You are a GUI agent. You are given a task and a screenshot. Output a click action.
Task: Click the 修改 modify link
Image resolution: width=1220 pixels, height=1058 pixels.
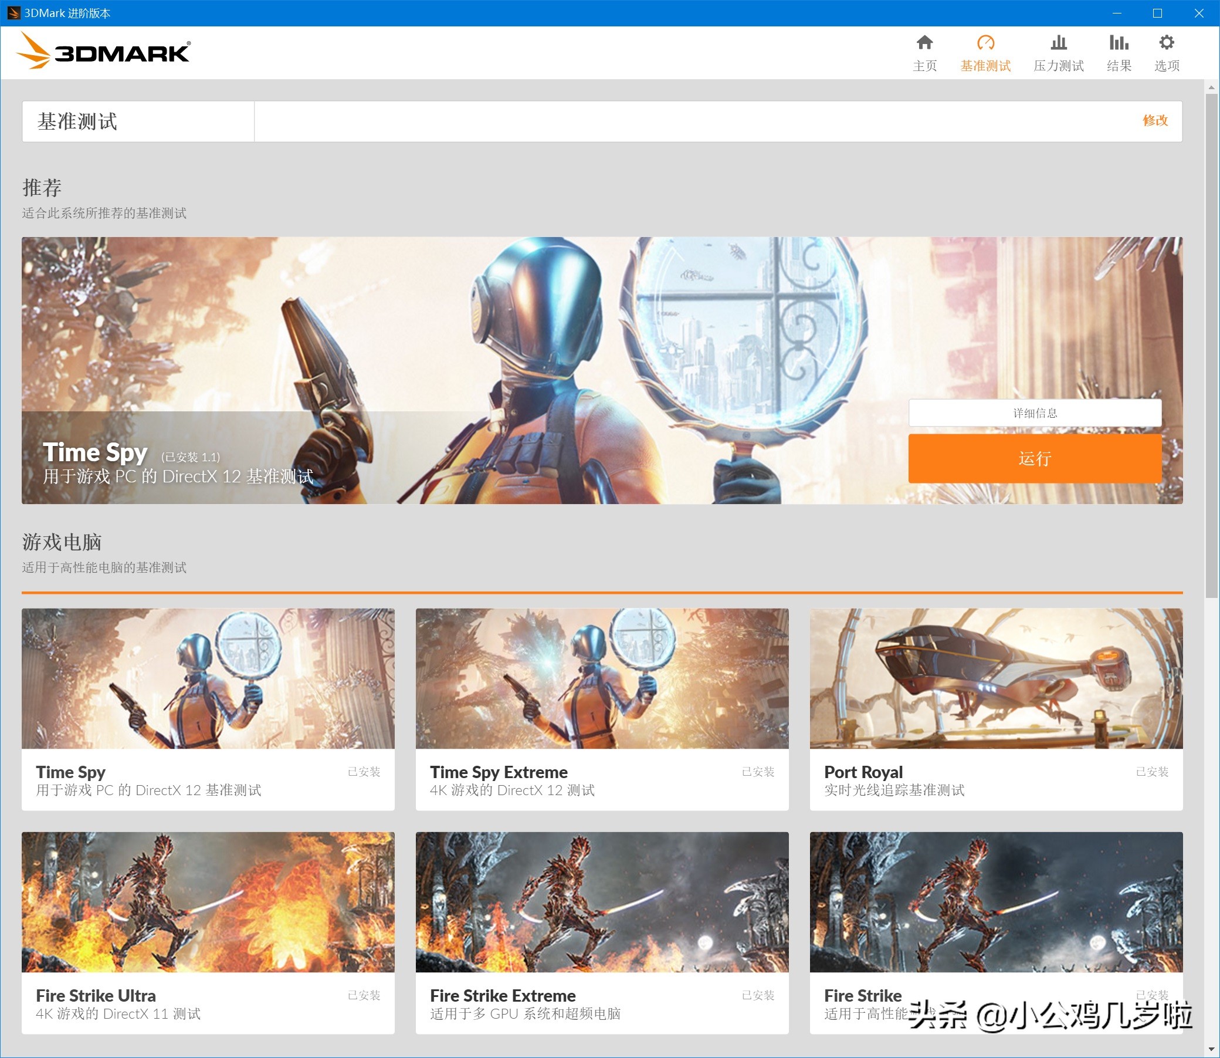(1154, 120)
